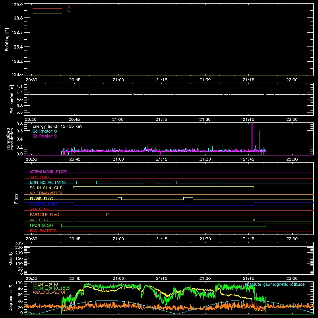The height and width of the screenshot is (318, 318).
Task: Click the FRONTS_OFF flag label
Action: [42, 225]
